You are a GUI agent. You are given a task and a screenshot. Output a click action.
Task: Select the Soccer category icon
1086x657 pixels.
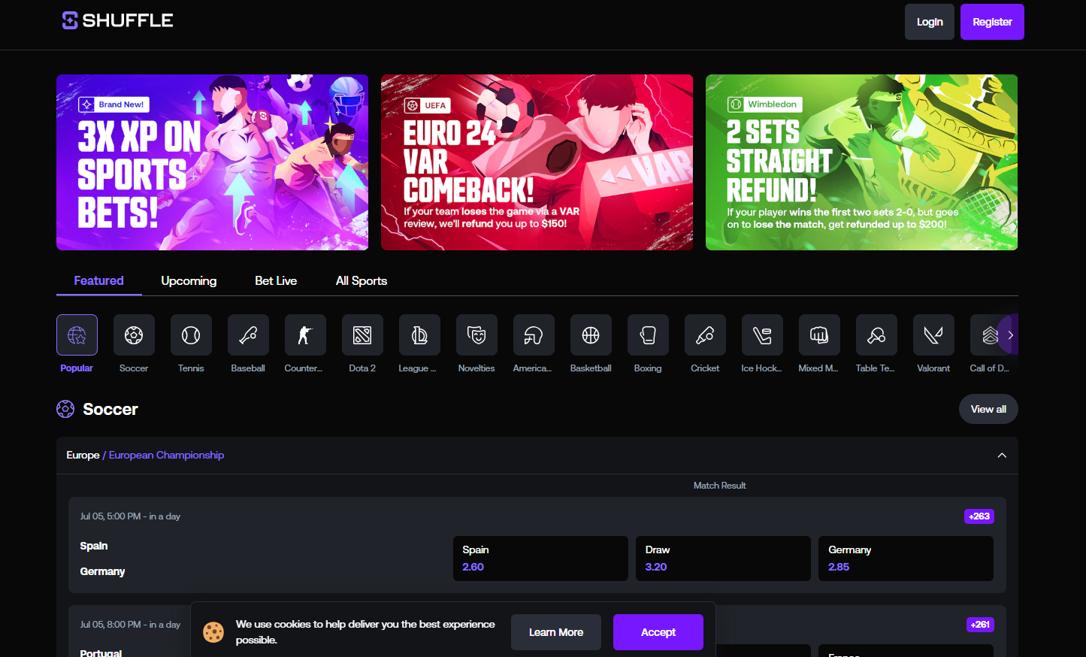pyautogui.click(x=134, y=335)
